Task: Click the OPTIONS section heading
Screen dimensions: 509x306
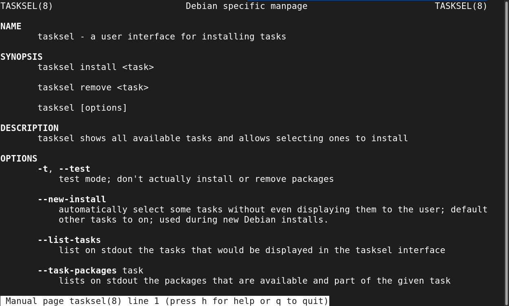Action: tap(19, 159)
